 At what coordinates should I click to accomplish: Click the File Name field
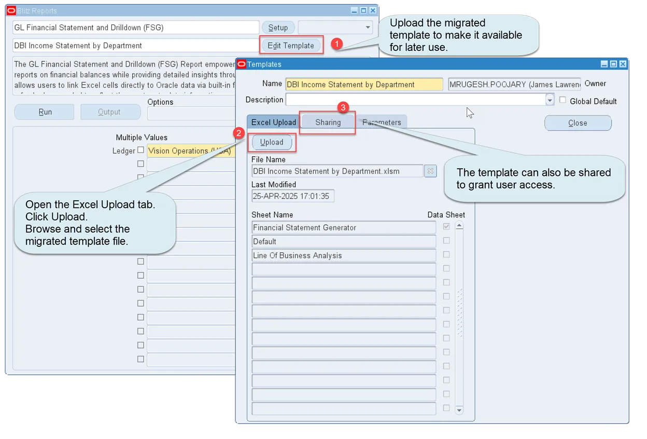[x=337, y=171]
